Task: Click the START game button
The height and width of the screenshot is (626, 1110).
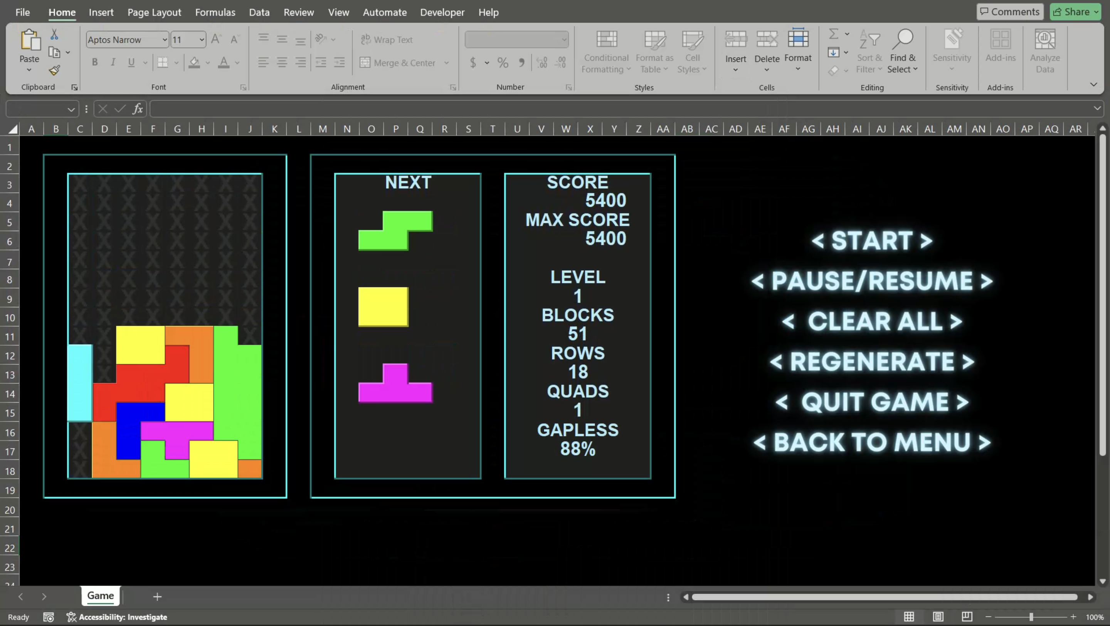Action: pyautogui.click(x=872, y=240)
